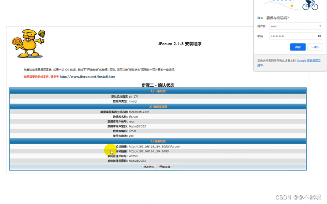Click the site link value http://192.168.16.184:8080
Viewport: 327px width, 204px height.
(x=149, y=151)
